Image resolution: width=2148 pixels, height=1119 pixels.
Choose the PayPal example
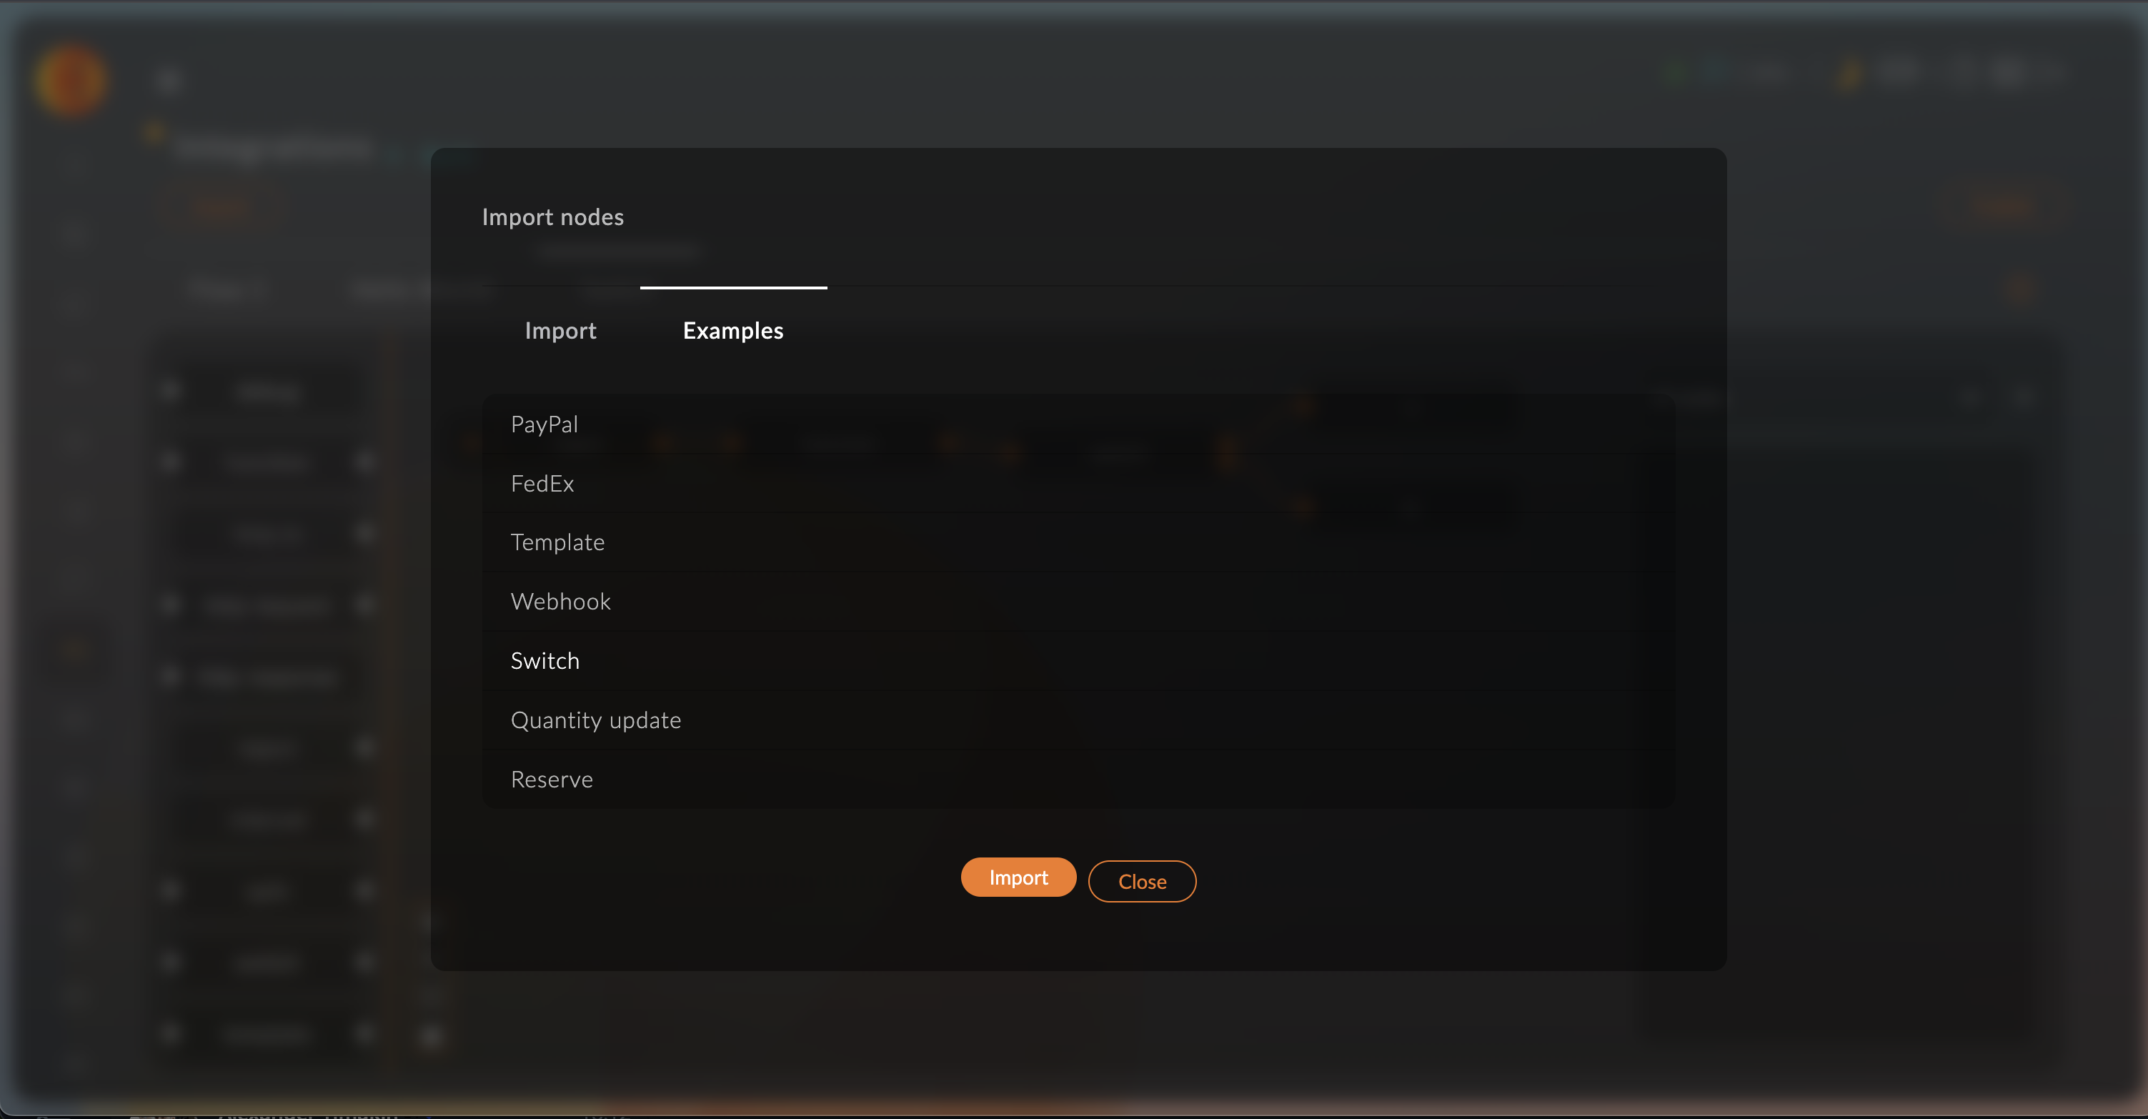(544, 424)
